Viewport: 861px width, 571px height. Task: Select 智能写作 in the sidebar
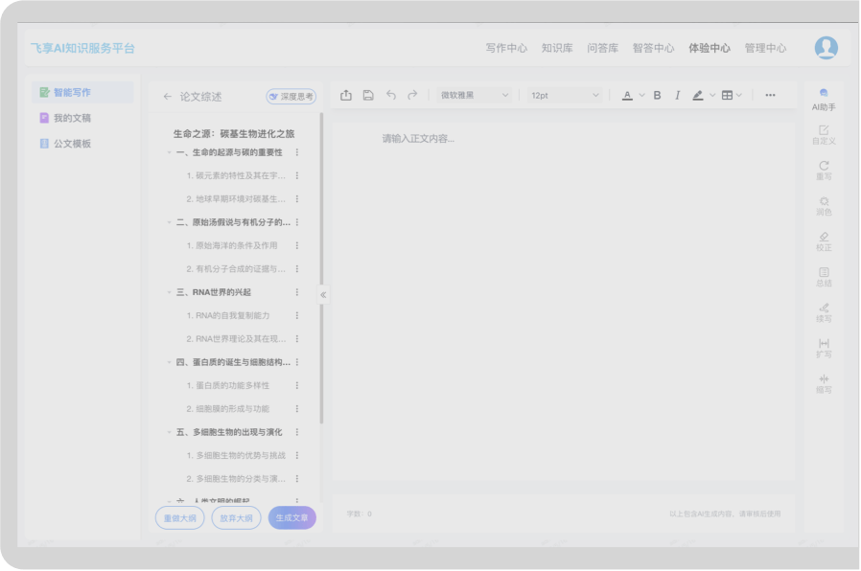82,92
